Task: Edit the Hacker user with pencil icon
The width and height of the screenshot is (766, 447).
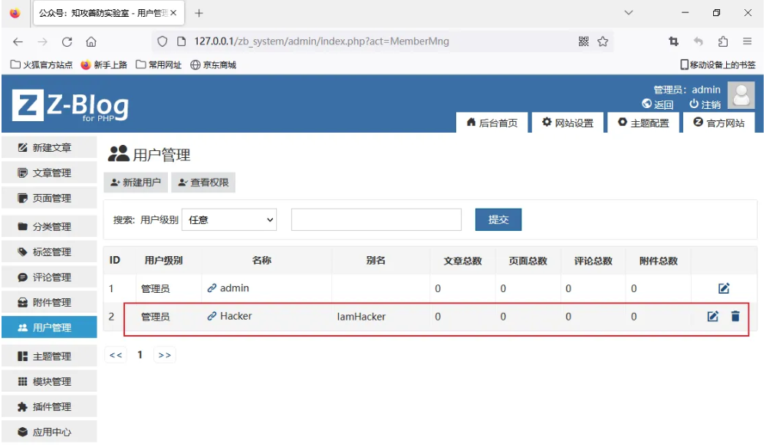Action: pyautogui.click(x=713, y=317)
